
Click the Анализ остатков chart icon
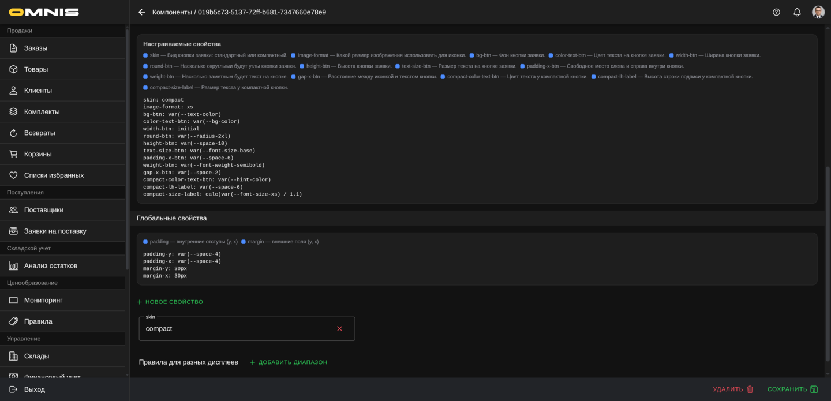click(x=13, y=266)
